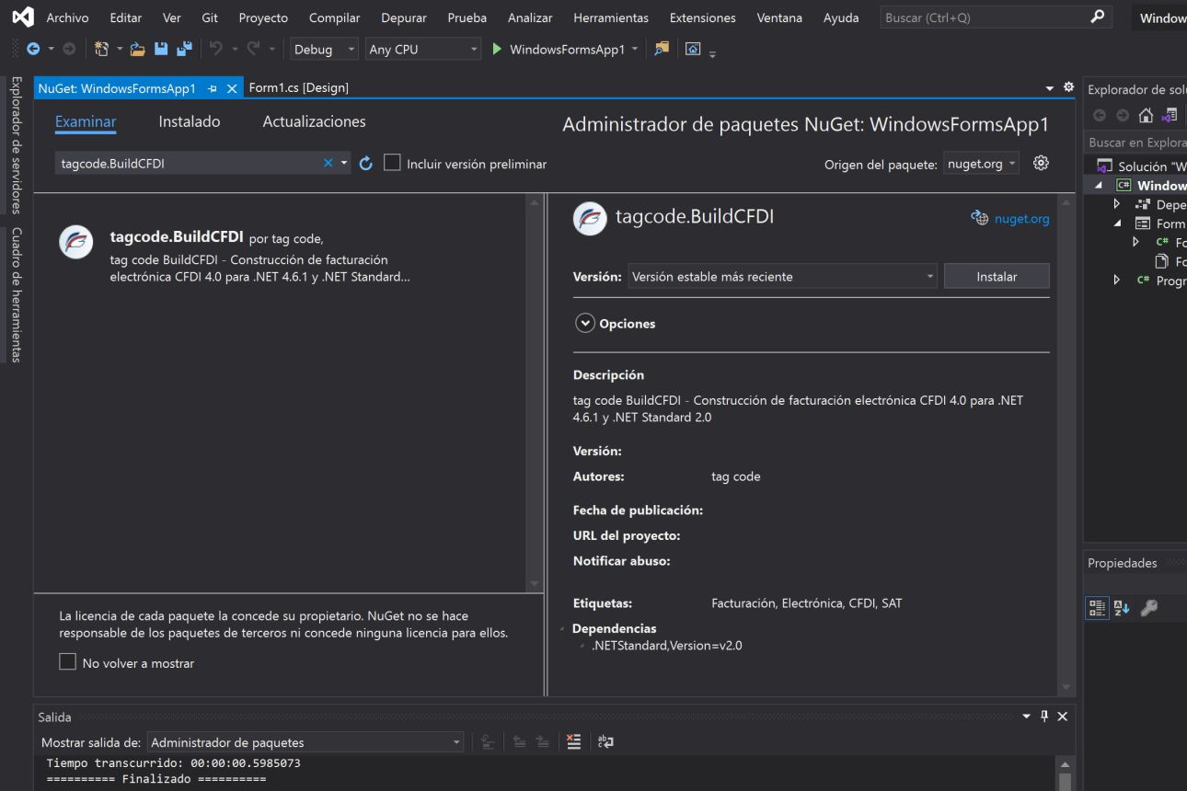1187x791 pixels.
Task: Collapse the Form node in Solution Explorer
Action: coord(1117,224)
